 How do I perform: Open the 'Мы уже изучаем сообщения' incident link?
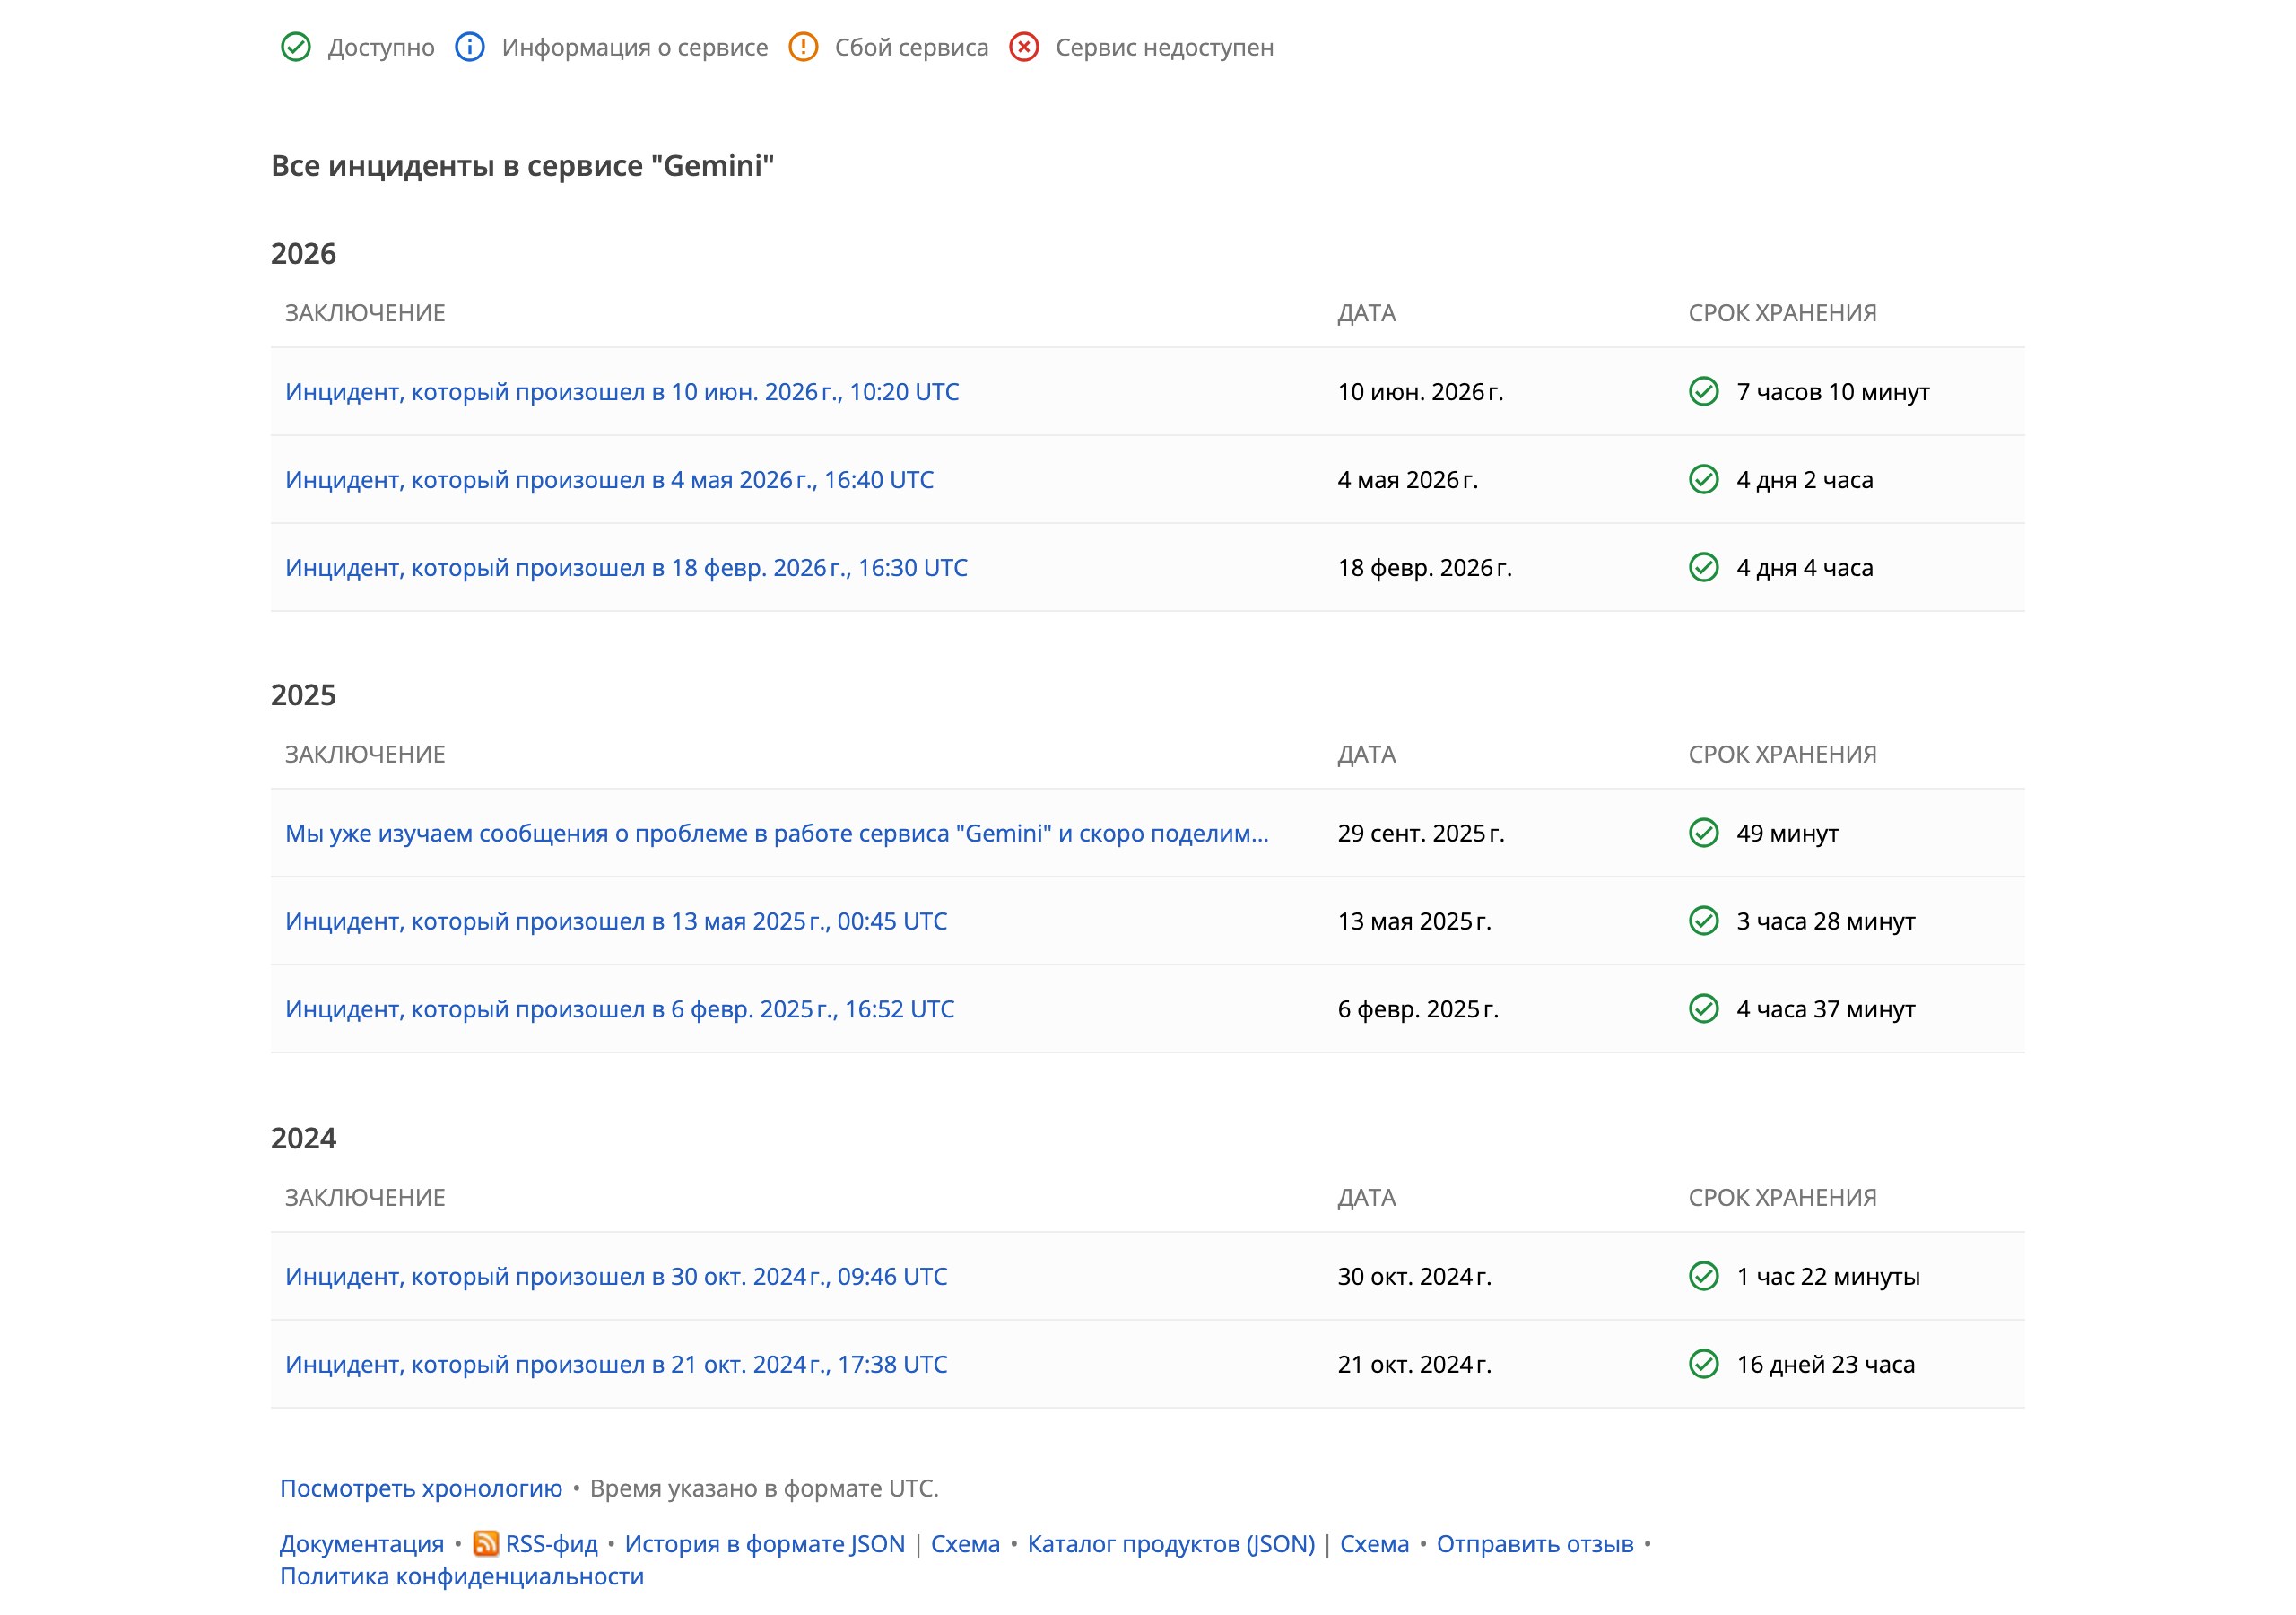pyautogui.click(x=777, y=833)
